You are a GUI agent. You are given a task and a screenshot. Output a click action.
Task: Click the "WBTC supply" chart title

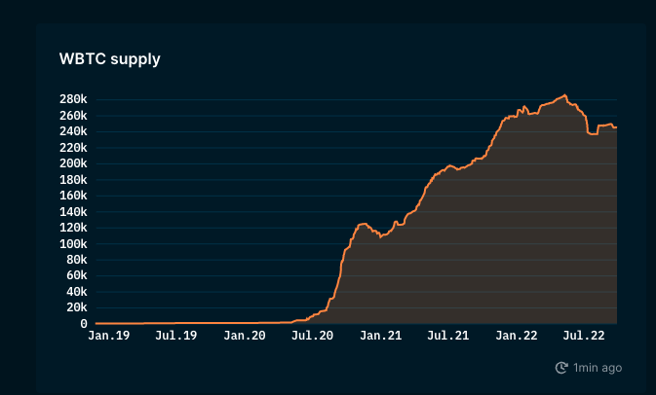(x=110, y=59)
